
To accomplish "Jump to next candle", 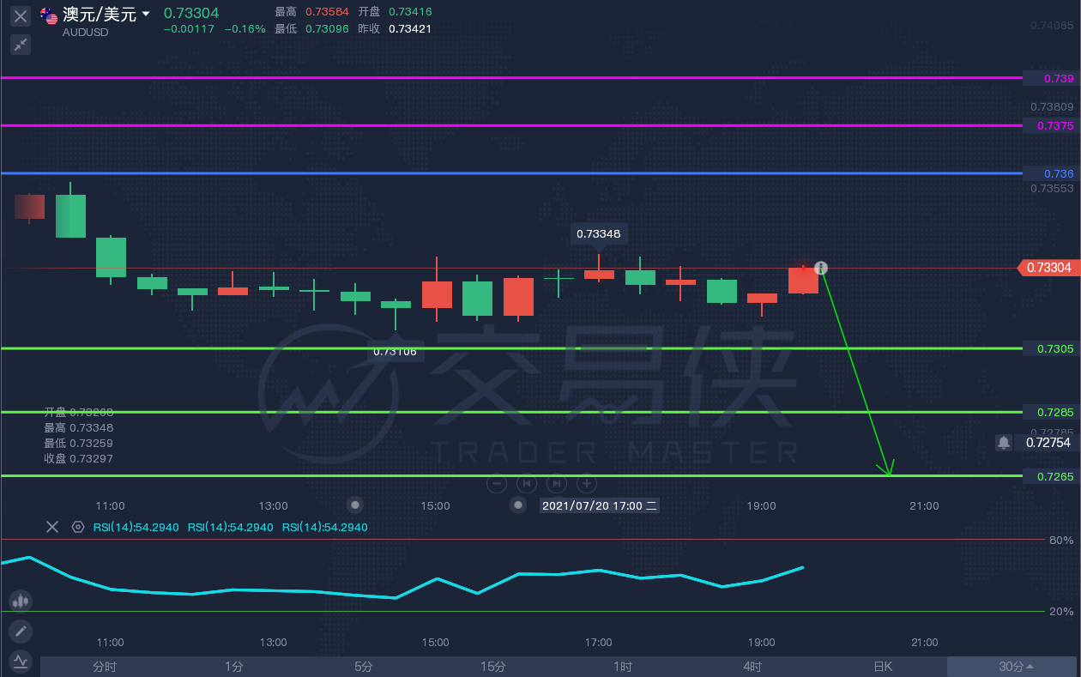I will point(557,483).
